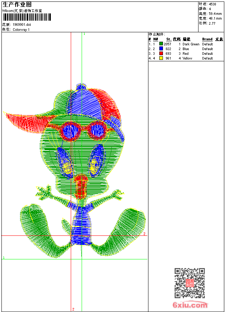225x312 pixels.
Task: Click the Red thread color swatch
Action: pos(161,53)
